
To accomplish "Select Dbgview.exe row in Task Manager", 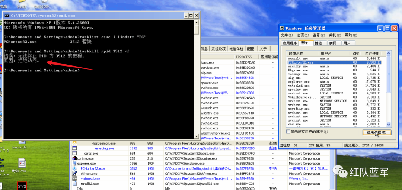I will click(334, 70).
